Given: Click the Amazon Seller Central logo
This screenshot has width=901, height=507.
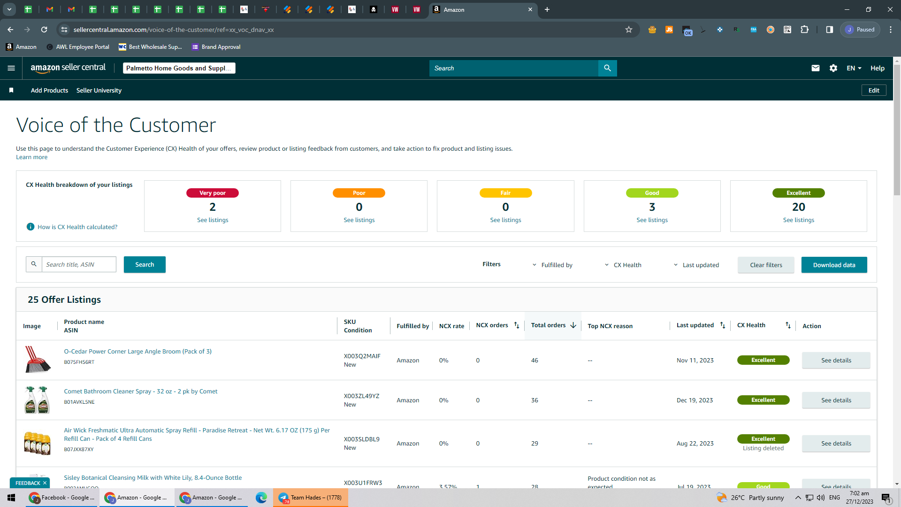Looking at the screenshot, I should (68, 68).
